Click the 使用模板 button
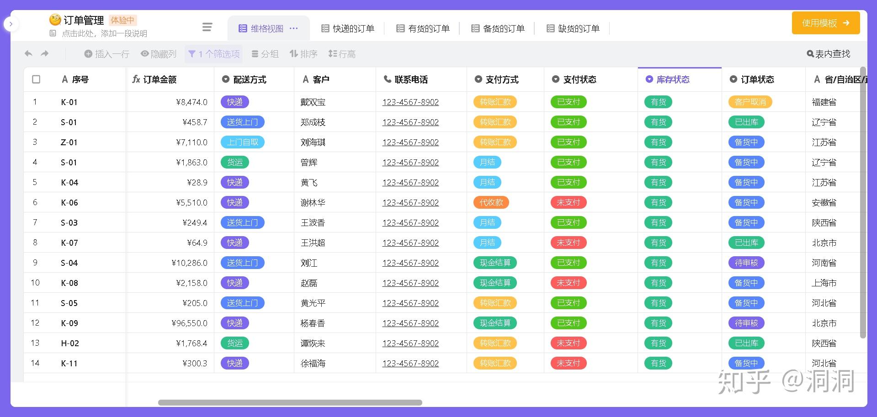The height and width of the screenshot is (417, 877). click(x=826, y=23)
